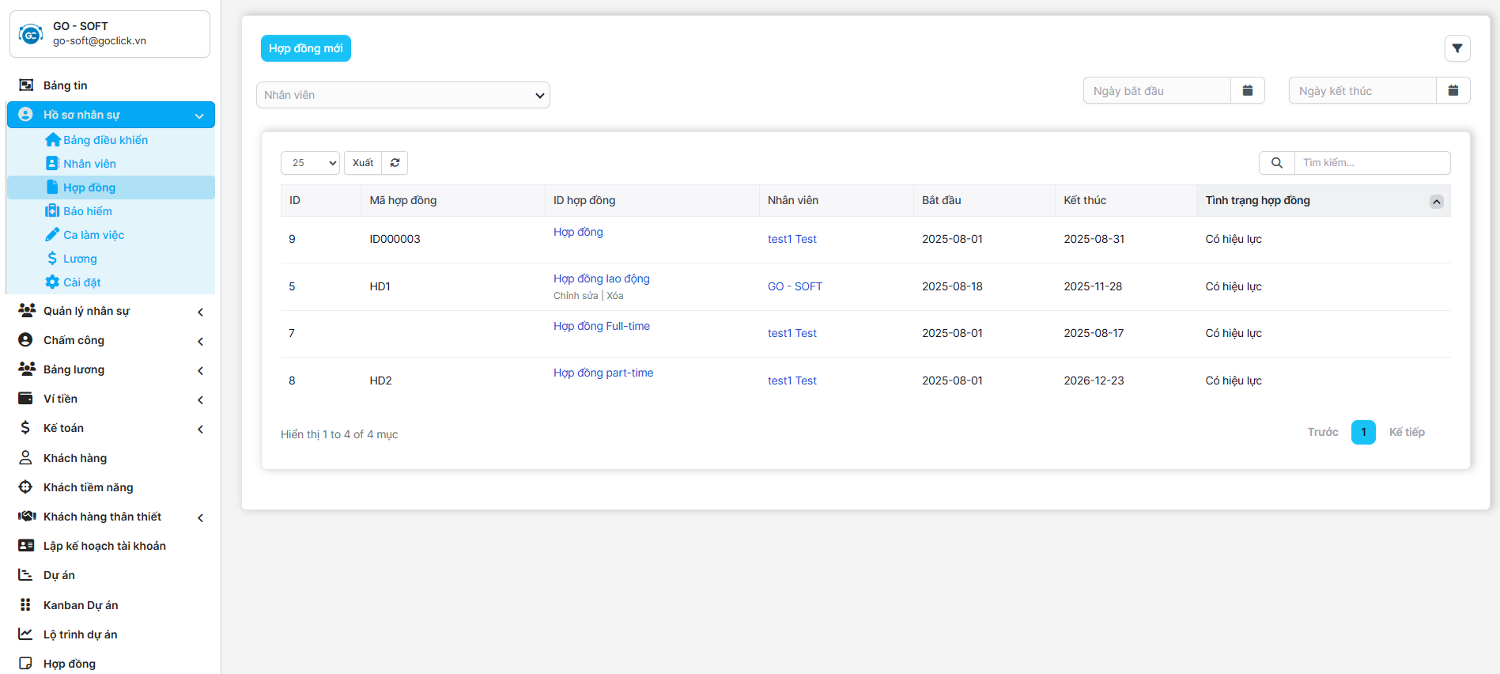Image resolution: width=1500 pixels, height=674 pixels.
Task: Open Cài đặt in HR submenu
Action: click(x=81, y=282)
